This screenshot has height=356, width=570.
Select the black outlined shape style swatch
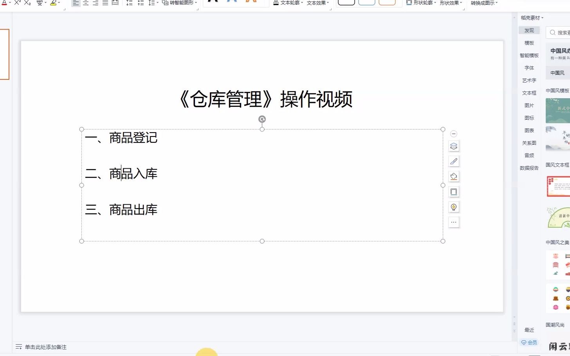click(x=346, y=2)
